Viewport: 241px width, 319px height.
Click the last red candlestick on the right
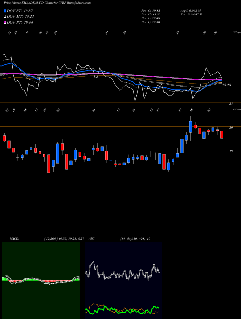click(222, 134)
